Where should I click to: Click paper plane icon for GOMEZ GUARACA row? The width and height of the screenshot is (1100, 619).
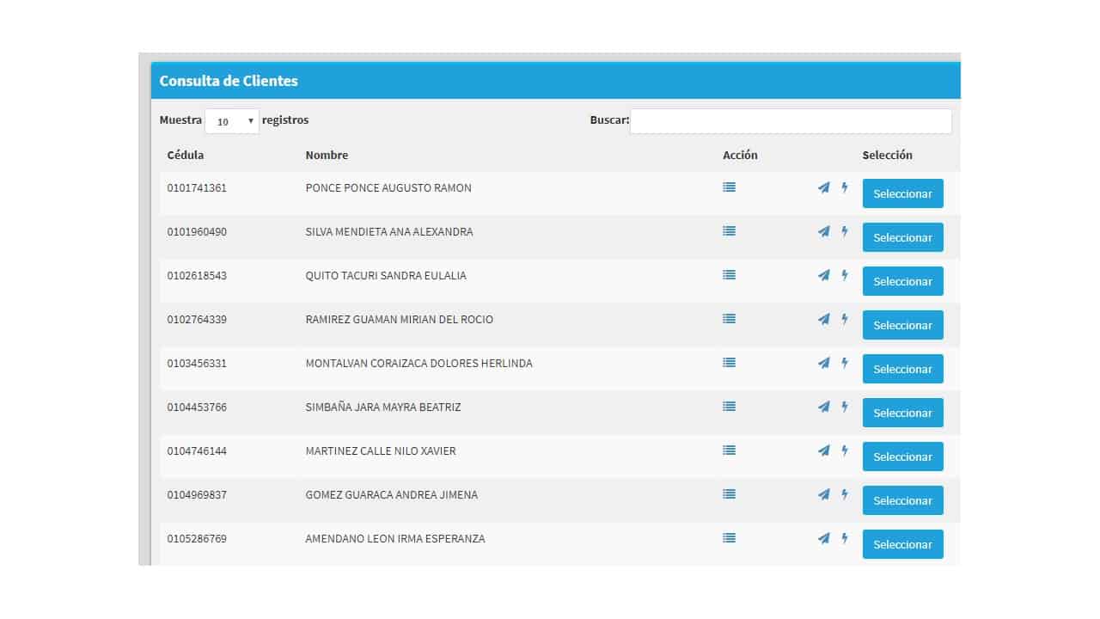pos(823,494)
